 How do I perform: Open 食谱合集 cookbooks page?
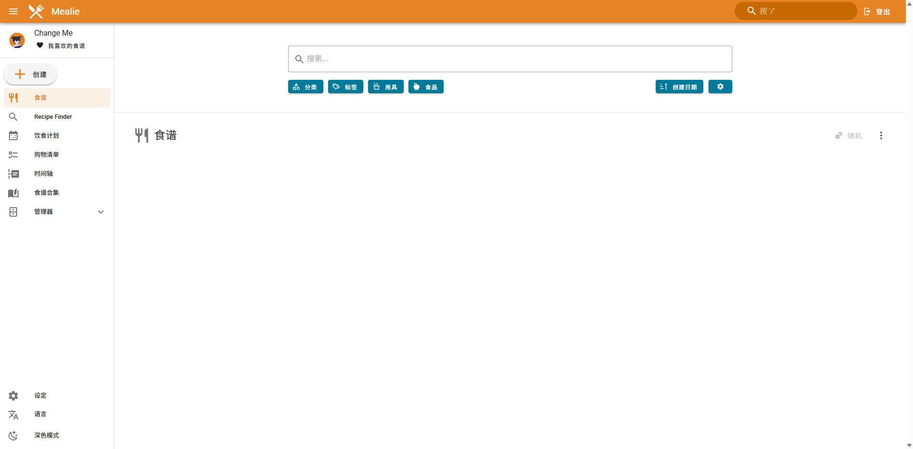tap(57, 192)
